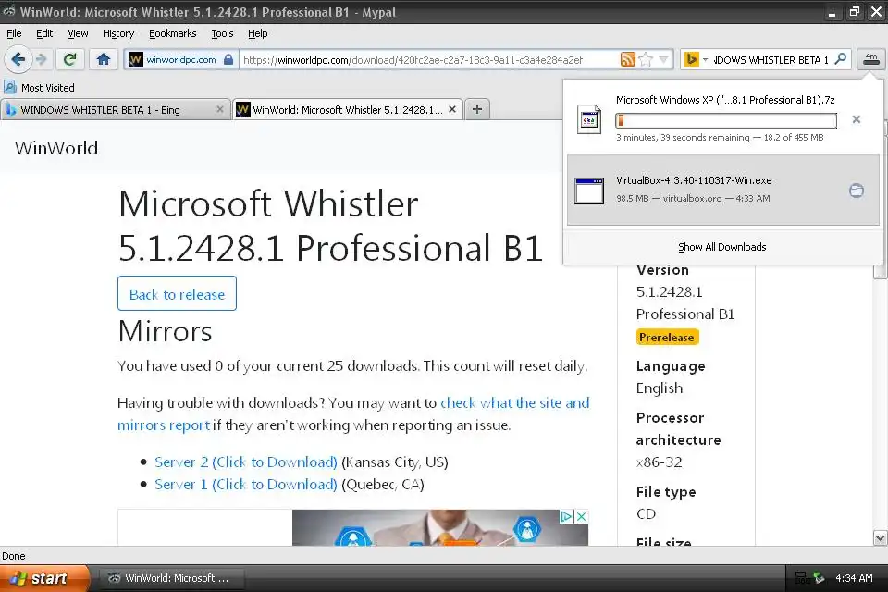Click the VirtualBox exe file icon
The image size is (888, 592).
(x=589, y=191)
